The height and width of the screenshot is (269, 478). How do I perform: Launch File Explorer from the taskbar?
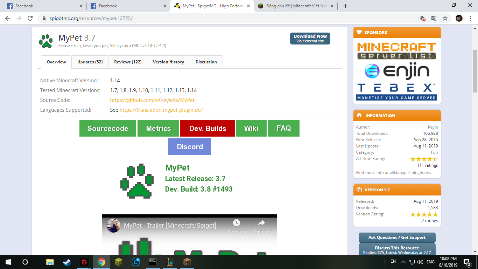pos(50,262)
